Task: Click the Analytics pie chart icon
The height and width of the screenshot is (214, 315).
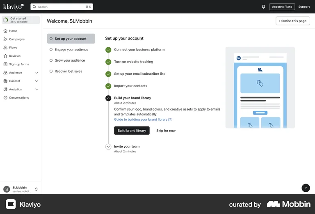Action: (5, 89)
